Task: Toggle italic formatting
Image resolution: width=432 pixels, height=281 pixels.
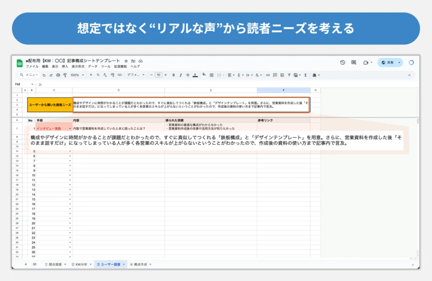Action: point(181,75)
